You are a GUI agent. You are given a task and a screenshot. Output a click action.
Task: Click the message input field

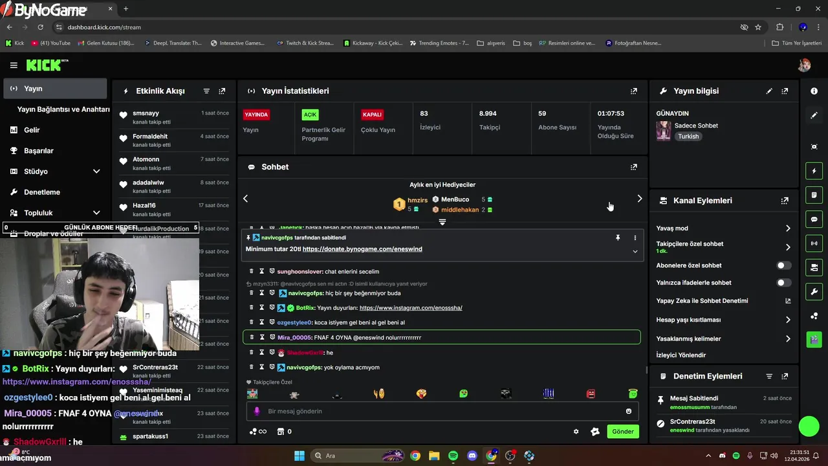tap(442, 411)
